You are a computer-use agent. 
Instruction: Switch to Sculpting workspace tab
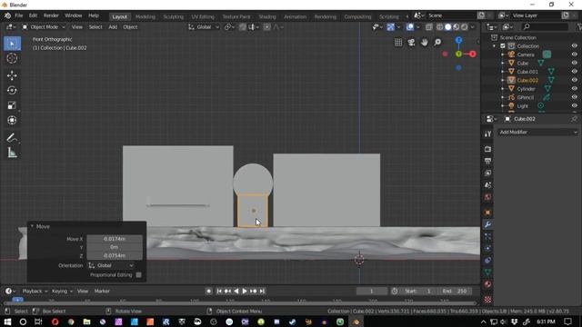pyautogui.click(x=173, y=16)
